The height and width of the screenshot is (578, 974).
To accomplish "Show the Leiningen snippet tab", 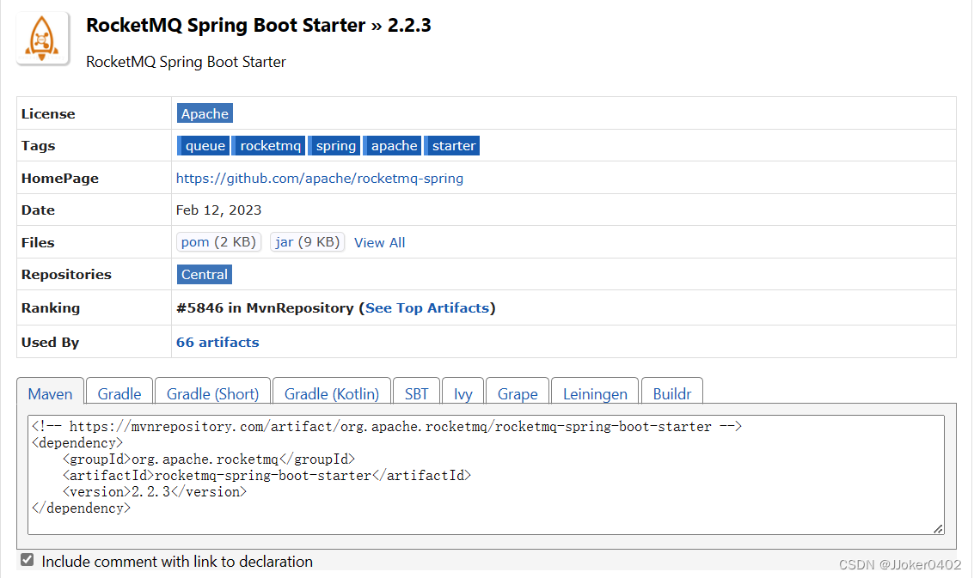I will (x=595, y=394).
